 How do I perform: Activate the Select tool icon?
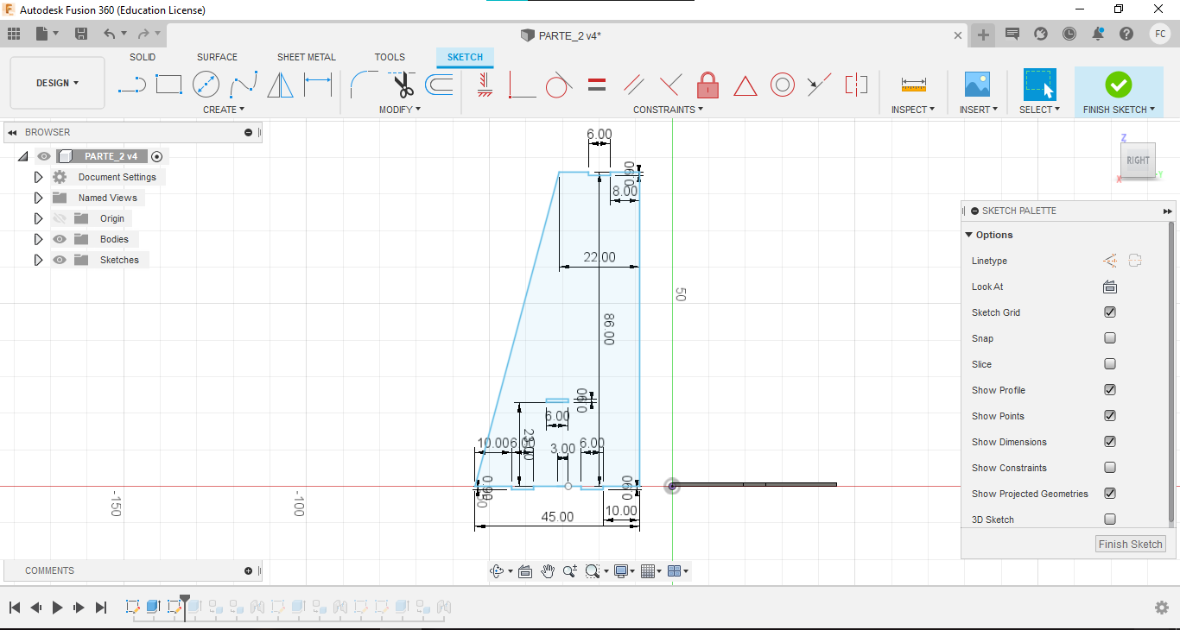pyautogui.click(x=1039, y=85)
